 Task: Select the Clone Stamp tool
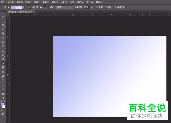point(3,51)
